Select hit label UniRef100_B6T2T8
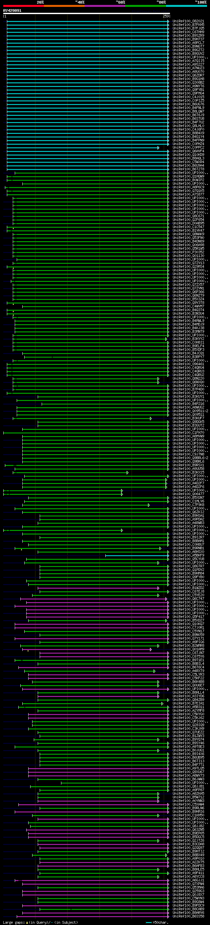The width and height of the screenshot is (210, 925). pyautogui.click(x=188, y=169)
